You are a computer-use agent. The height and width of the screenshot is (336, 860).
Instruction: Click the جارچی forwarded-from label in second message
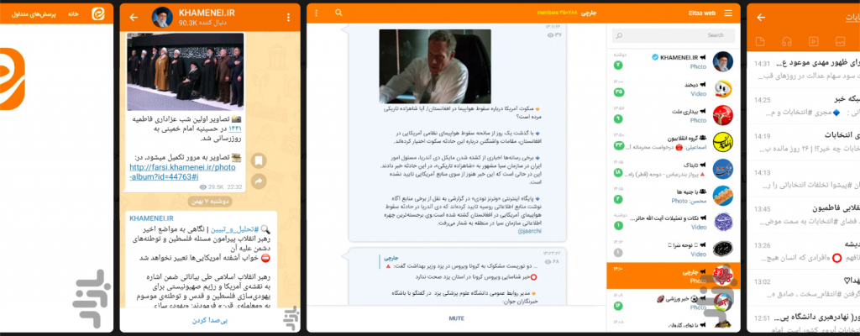[x=391, y=258]
